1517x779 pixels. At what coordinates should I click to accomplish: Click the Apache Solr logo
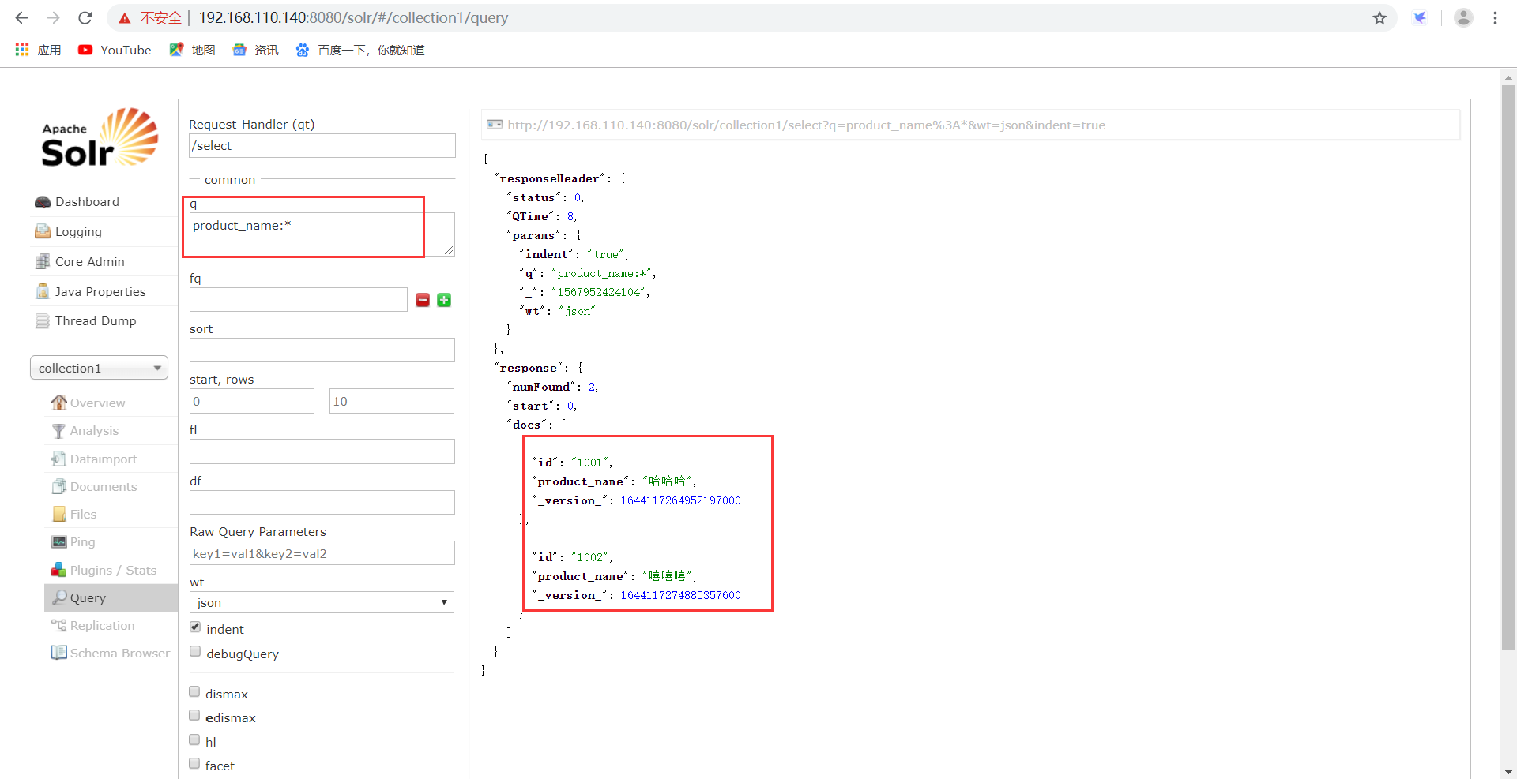pos(100,137)
